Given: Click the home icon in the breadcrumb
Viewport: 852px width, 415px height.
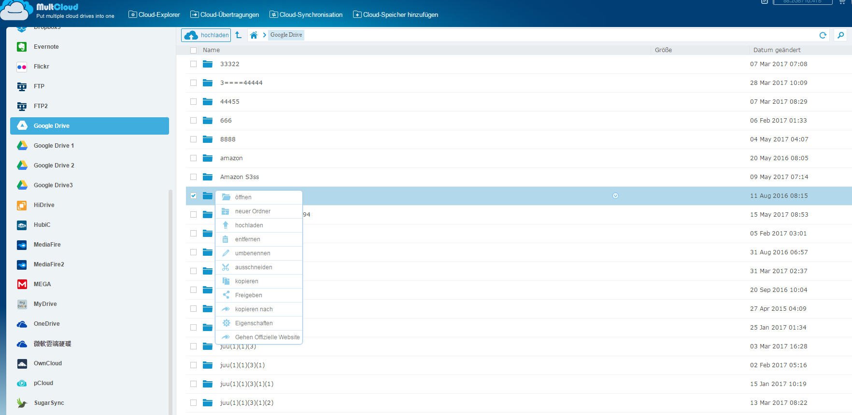Looking at the screenshot, I should [254, 35].
